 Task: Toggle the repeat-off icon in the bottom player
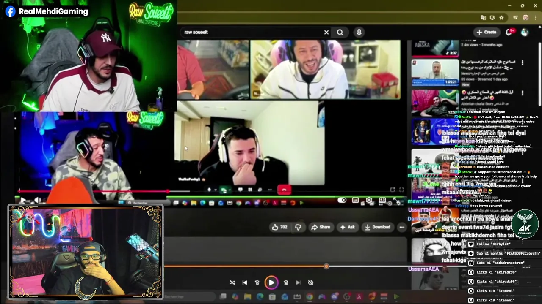pyautogui.click(x=310, y=282)
